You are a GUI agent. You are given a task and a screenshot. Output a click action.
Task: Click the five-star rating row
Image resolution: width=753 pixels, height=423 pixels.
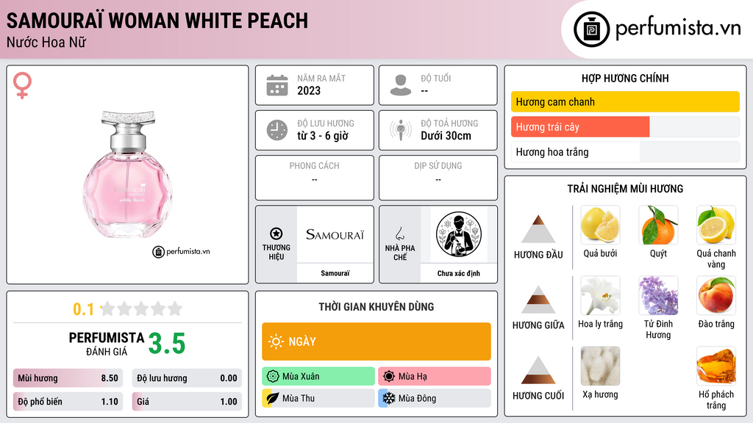[x=141, y=308]
